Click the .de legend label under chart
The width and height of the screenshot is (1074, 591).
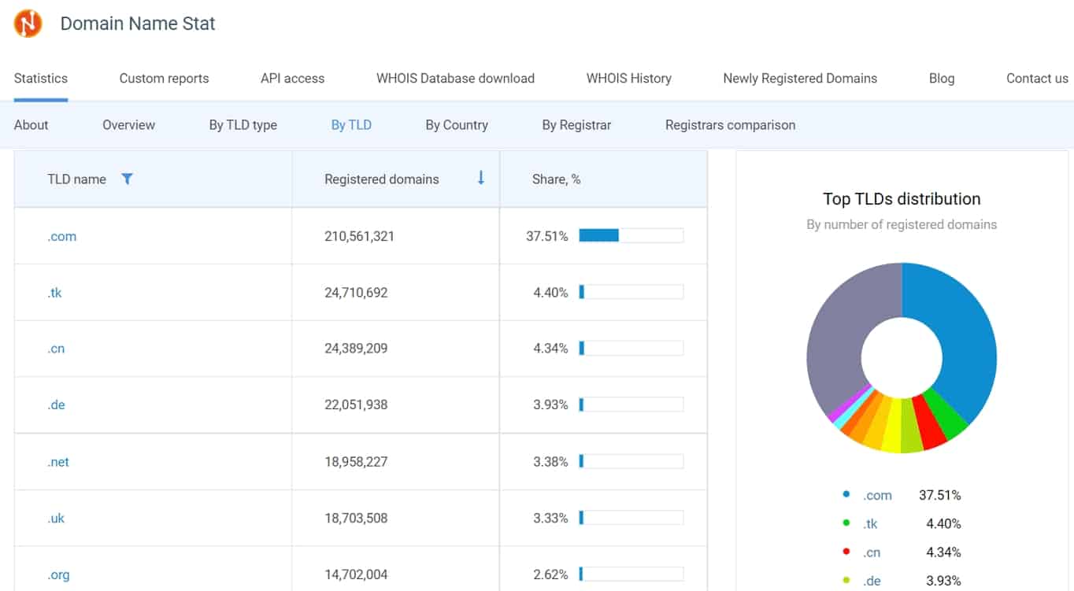click(x=872, y=581)
